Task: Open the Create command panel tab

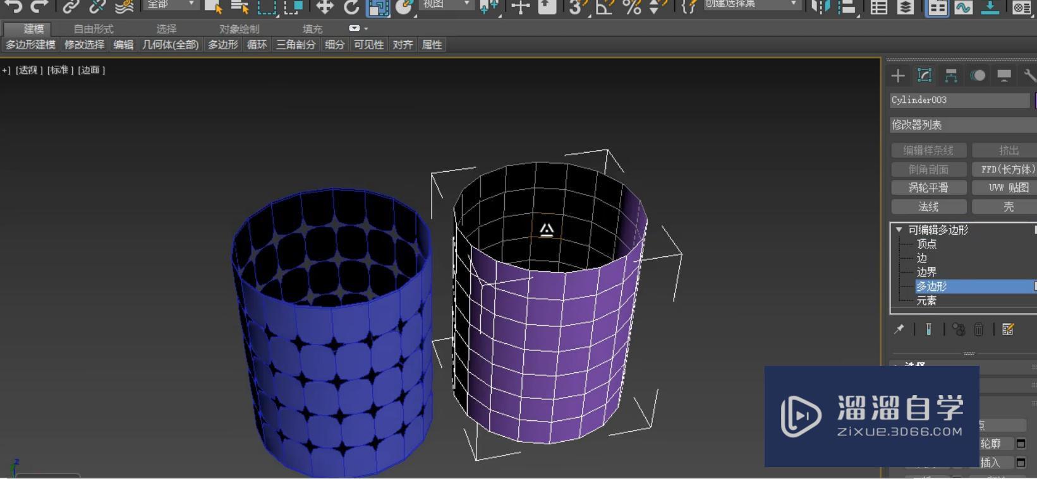Action: coord(898,76)
